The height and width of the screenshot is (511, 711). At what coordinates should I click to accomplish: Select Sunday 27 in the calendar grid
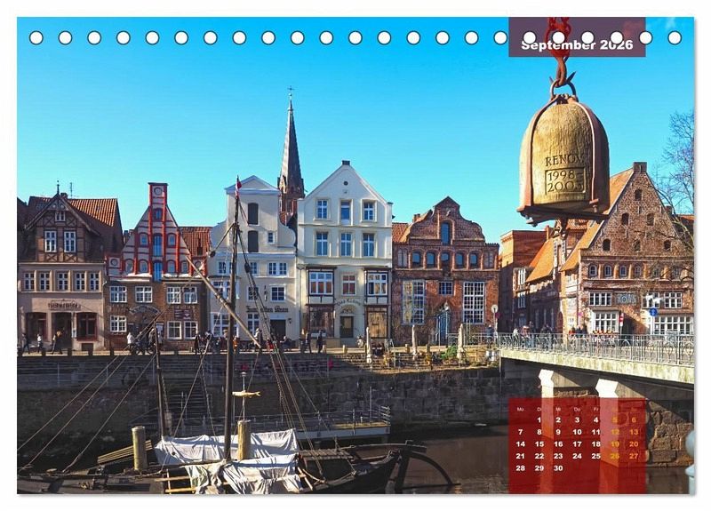(634, 456)
